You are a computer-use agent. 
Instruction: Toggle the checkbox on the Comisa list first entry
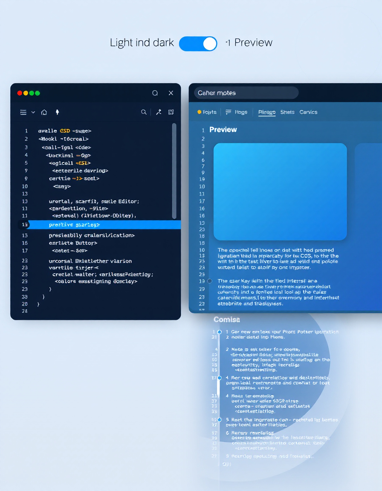(219, 332)
